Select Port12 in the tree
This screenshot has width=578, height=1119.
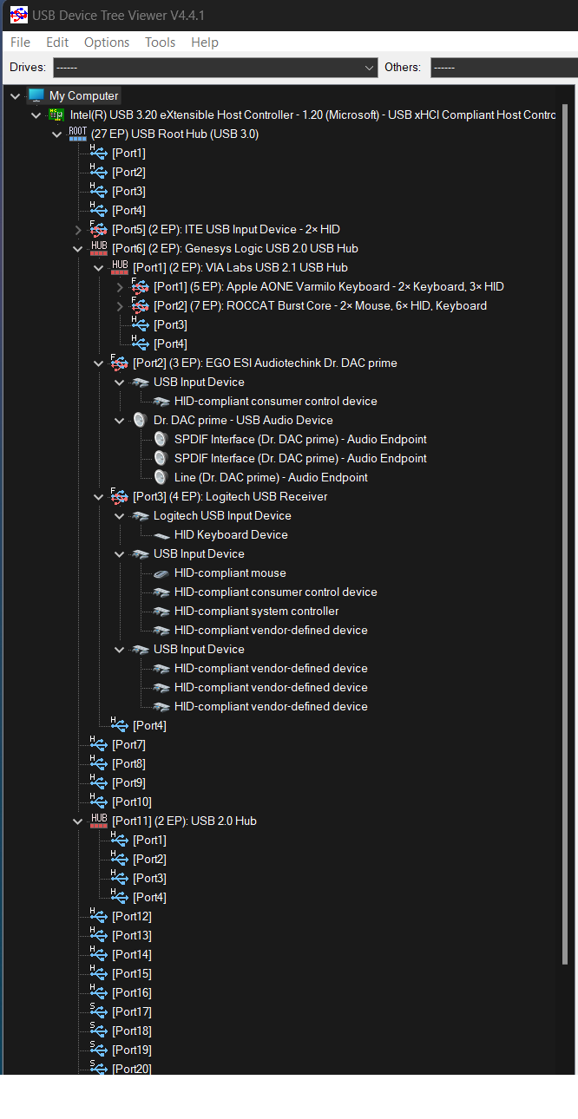click(132, 916)
